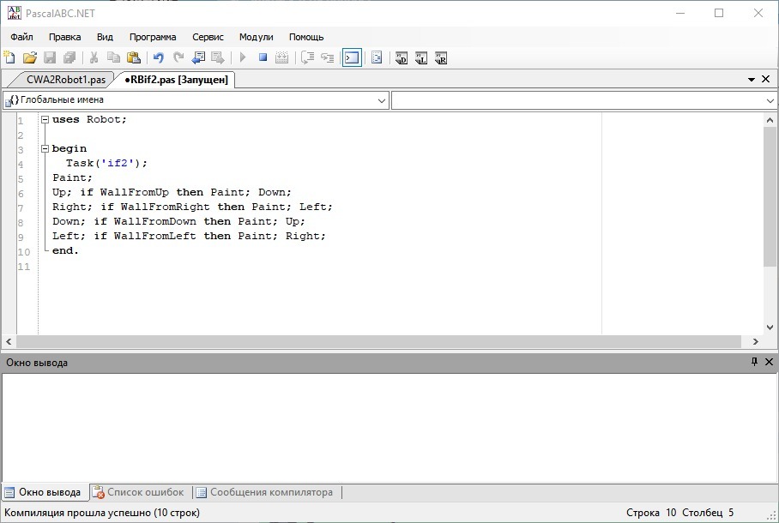Screen dimensions: 779x523
Task: Click the toolbar icon labeled R
Action: [441, 58]
